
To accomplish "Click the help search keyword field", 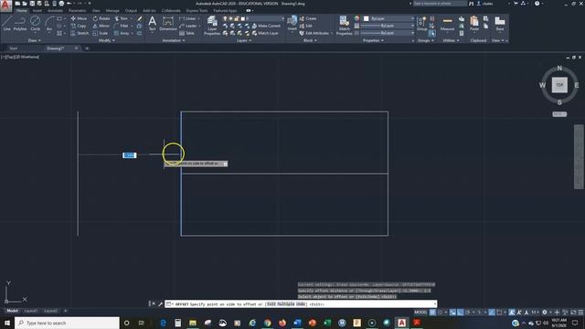I will [x=440, y=4].
